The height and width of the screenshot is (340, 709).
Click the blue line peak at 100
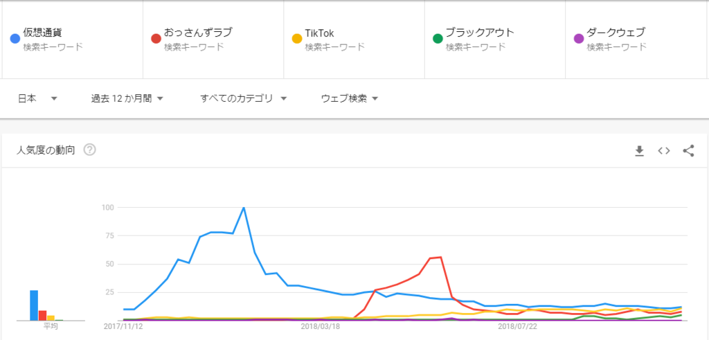[x=244, y=208]
